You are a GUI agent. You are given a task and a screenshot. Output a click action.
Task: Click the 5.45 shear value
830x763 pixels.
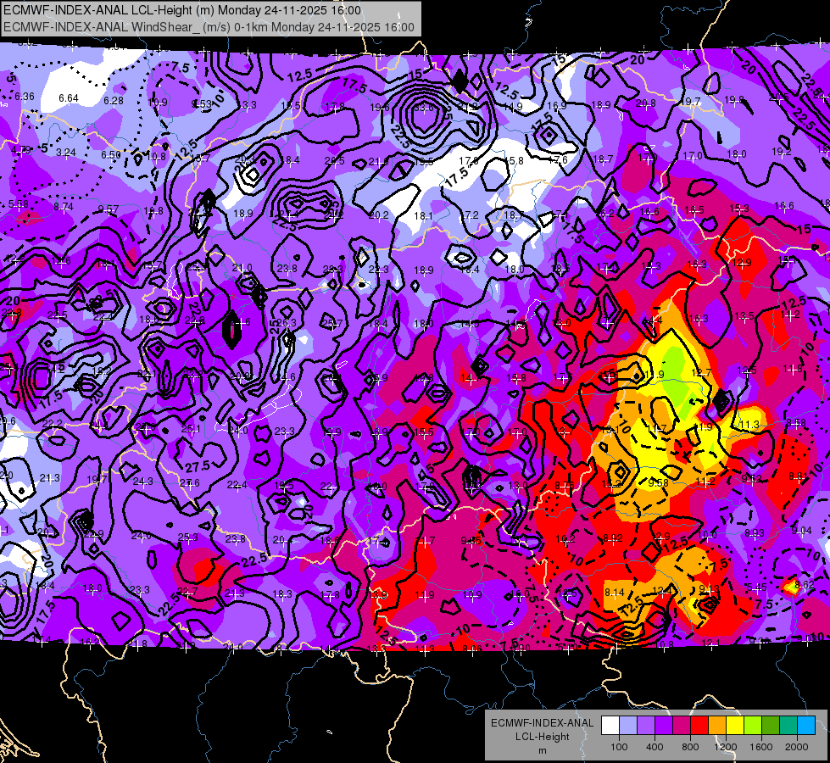(x=756, y=587)
